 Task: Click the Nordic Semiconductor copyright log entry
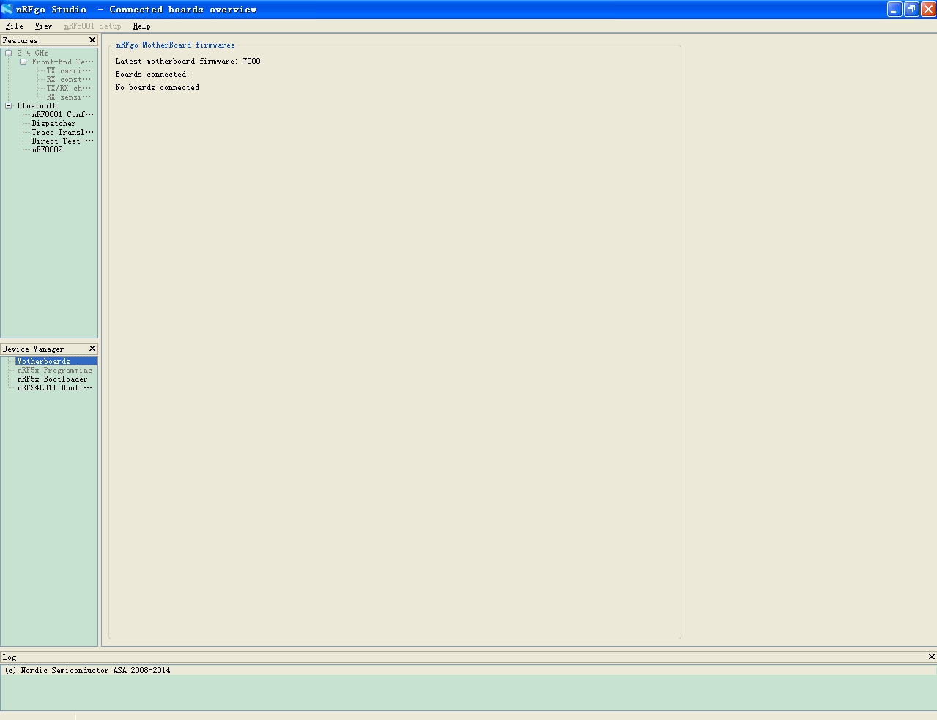click(x=88, y=671)
